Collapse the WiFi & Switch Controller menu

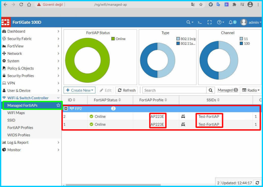click(31, 98)
